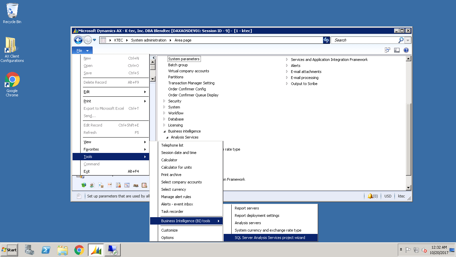456x257 pixels.
Task: Select Options in Tools submenu
Action: click(x=186, y=238)
